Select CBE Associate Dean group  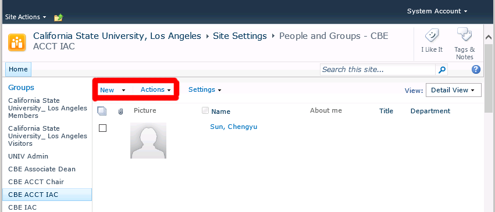pyautogui.click(x=42, y=169)
